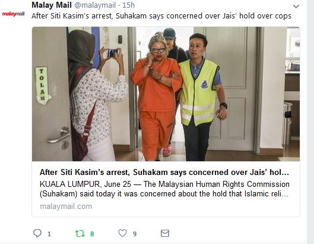
Task: Open the article preview photo
Action: pyautogui.click(x=166, y=94)
